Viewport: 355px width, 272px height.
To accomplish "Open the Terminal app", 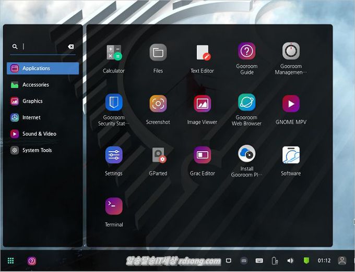I will click(x=114, y=206).
